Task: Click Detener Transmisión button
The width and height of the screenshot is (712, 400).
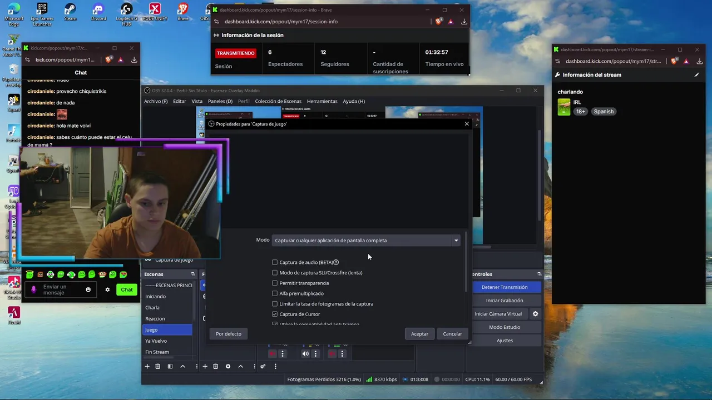Action: coord(505,287)
